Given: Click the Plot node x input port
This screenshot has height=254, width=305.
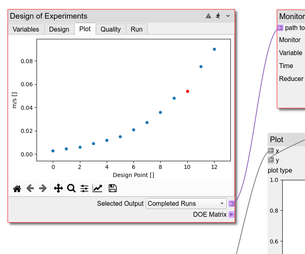Looking at the screenshot, I should pyautogui.click(x=271, y=151).
